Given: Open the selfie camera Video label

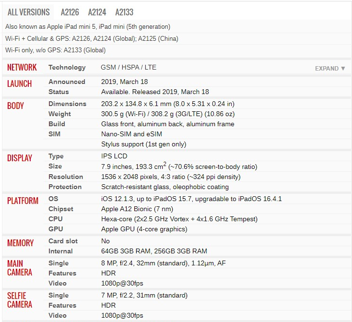Looking at the screenshot, I should pos(57,315).
